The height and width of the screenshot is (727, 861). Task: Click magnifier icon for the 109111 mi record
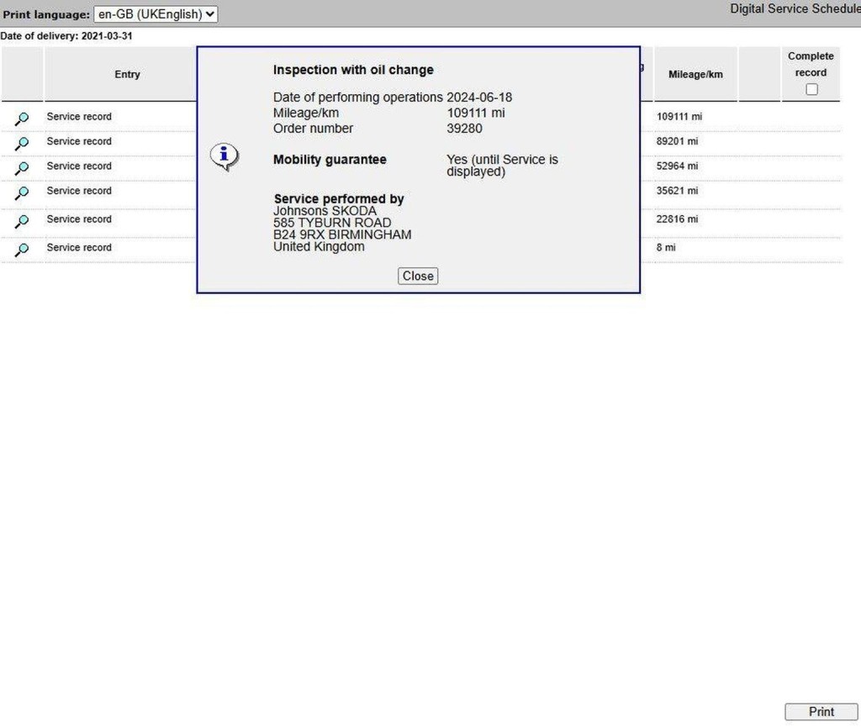(22, 119)
